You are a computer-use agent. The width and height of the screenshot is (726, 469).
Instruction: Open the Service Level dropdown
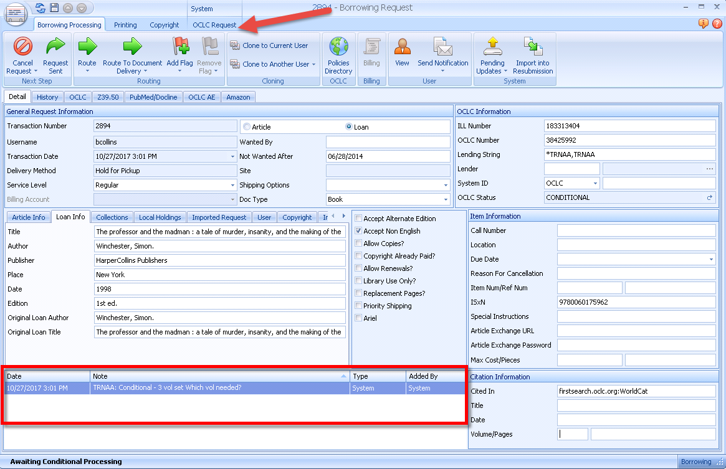coord(231,185)
